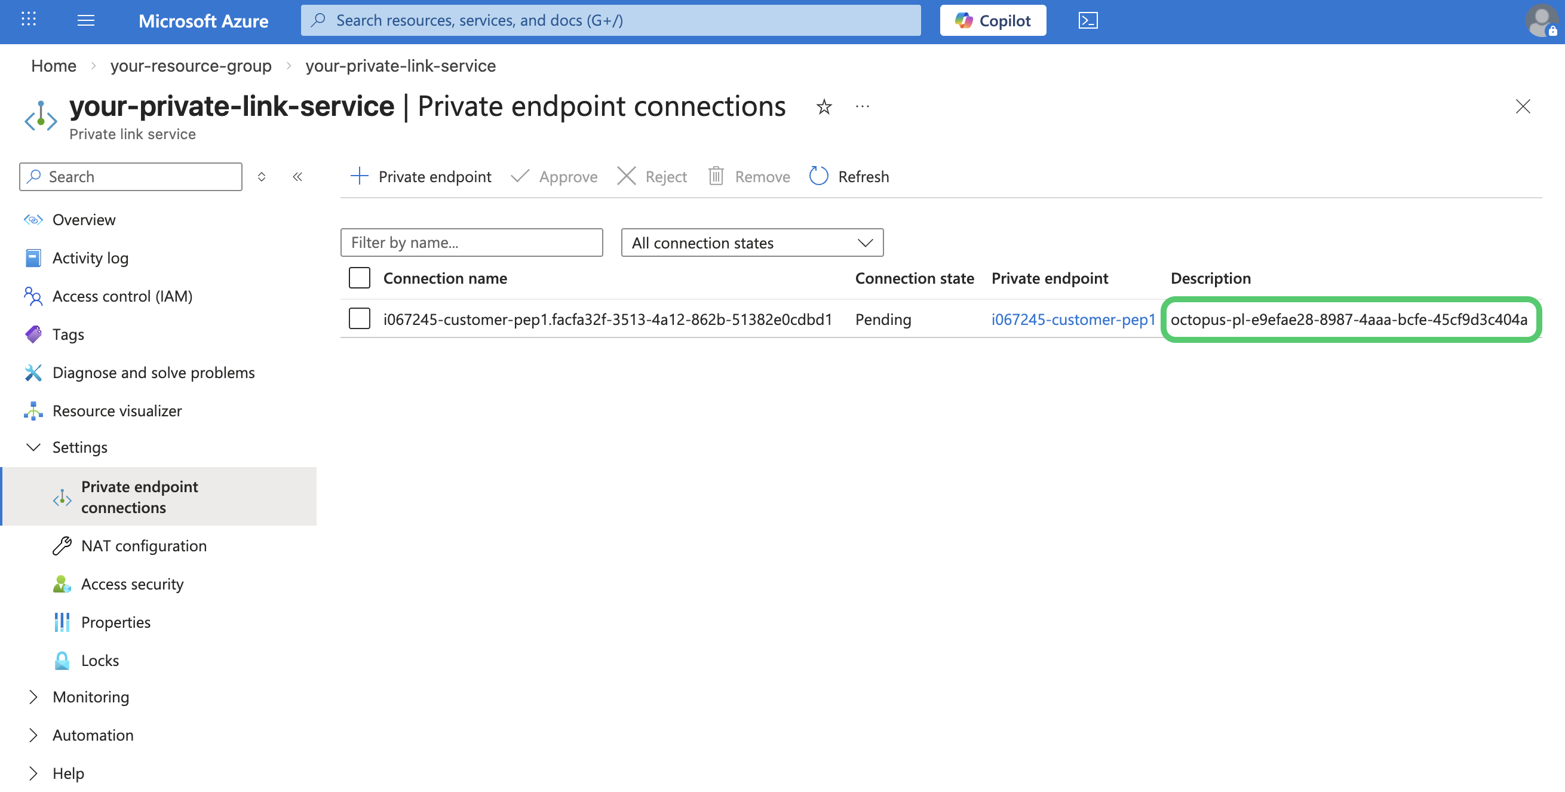Check the i067245-customer-pep1 connection row
The height and width of the screenshot is (792, 1565).
pos(359,318)
